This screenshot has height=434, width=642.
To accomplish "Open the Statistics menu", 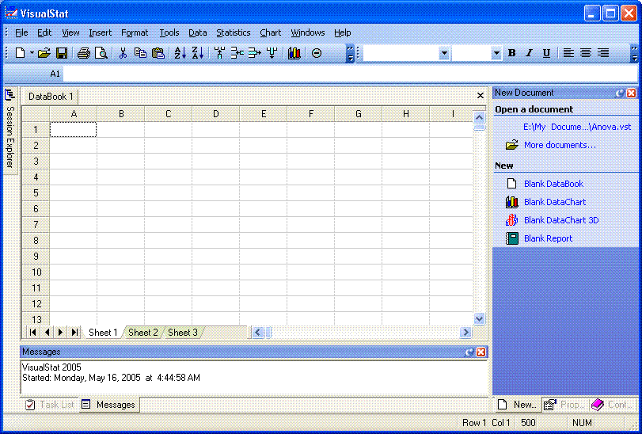I will (234, 32).
